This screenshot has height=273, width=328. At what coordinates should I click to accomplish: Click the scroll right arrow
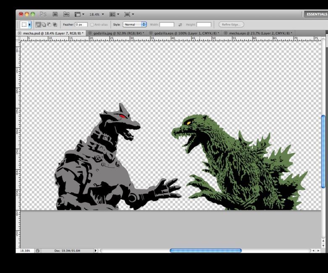[318, 250]
